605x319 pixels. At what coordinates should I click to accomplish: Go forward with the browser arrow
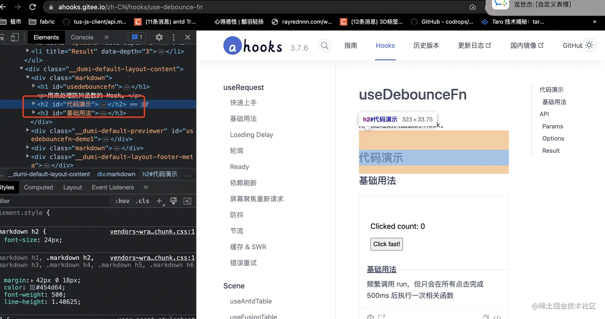pos(18,7)
